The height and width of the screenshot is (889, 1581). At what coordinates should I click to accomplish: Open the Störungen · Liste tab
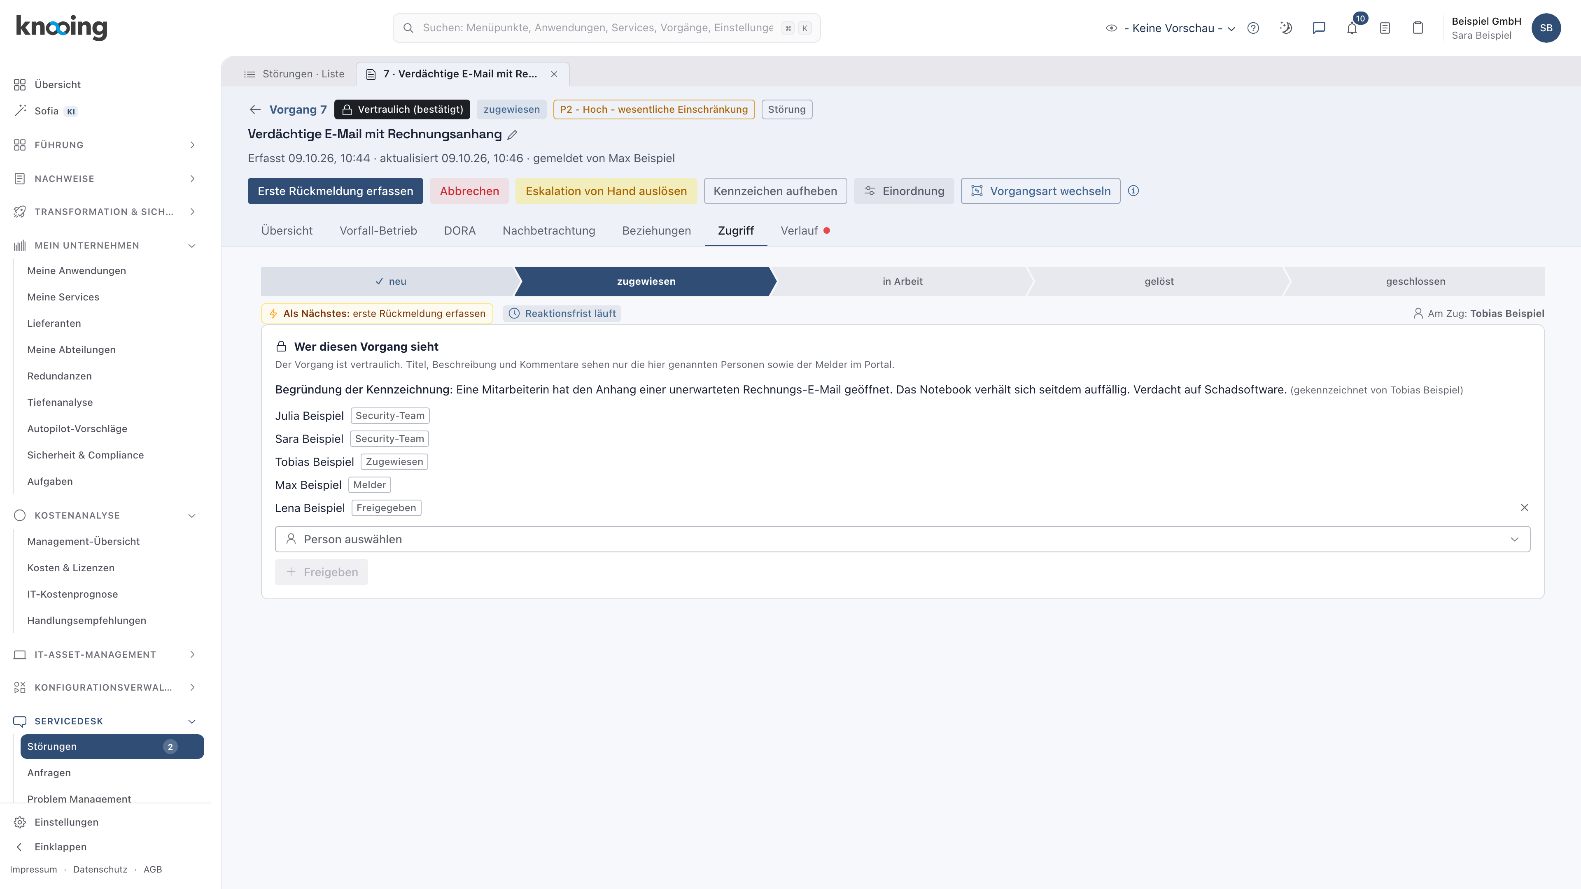coord(294,74)
